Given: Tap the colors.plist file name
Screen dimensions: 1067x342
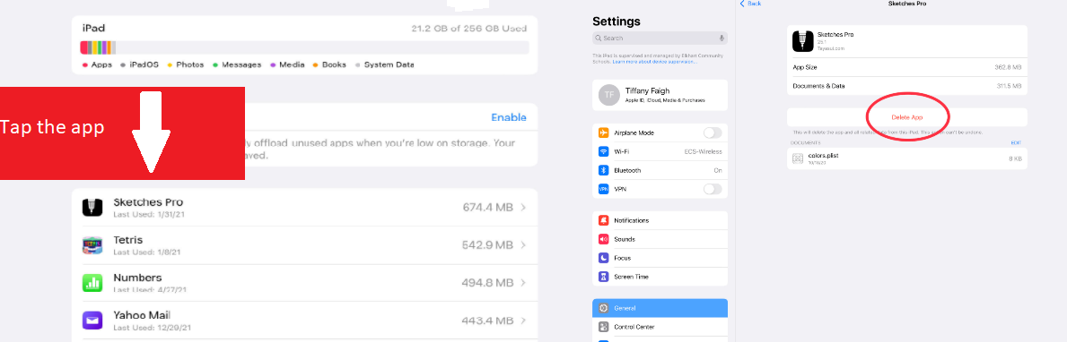Looking at the screenshot, I should [824, 156].
